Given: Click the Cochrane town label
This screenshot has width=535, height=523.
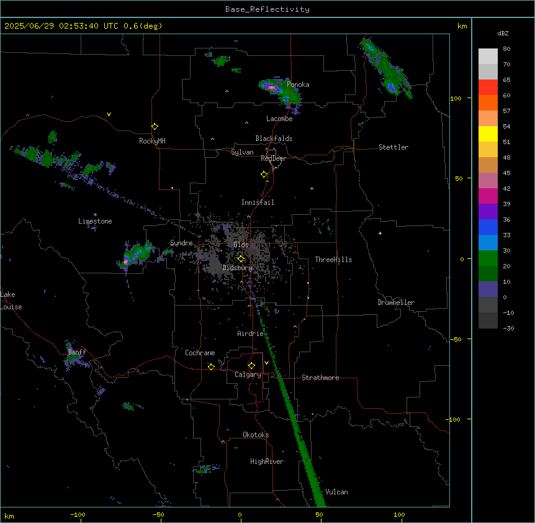Looking at the screenshot, I should pos(200,353).
